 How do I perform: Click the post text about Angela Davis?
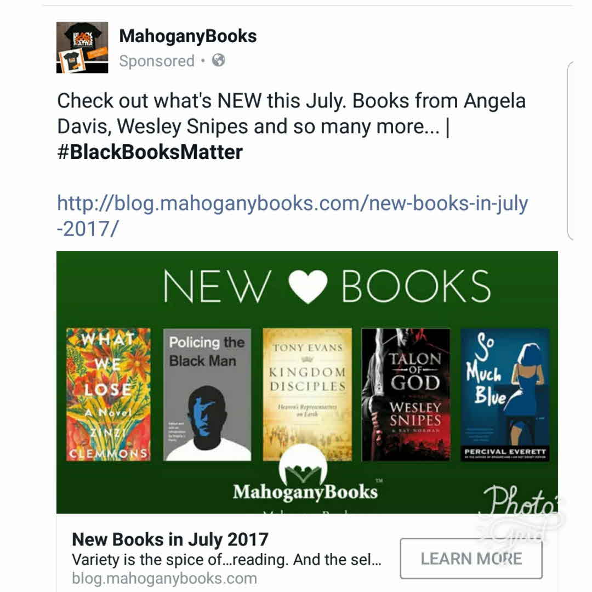click(x=291, y=113)
